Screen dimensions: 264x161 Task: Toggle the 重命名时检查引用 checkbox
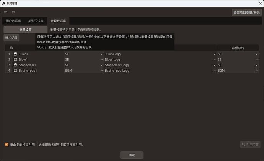point(7,145)
